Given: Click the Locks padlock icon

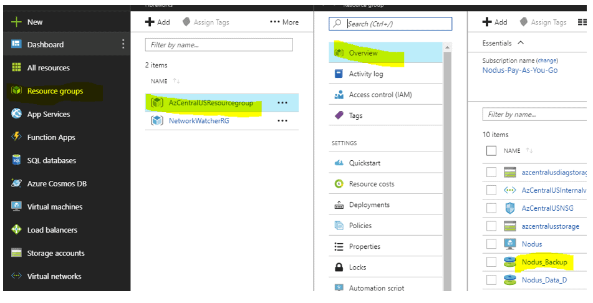Looking at the screenshot, I should click(339, 267).
